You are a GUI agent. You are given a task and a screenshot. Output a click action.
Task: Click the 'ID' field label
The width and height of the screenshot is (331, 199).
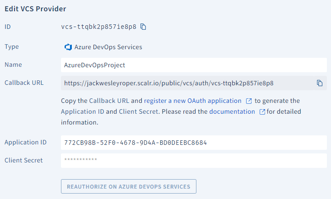point(8,27)
